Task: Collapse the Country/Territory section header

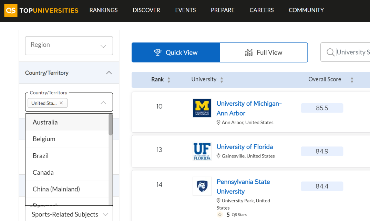Action: (x=69, y=73)
